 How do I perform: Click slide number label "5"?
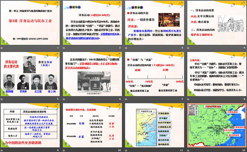pyautogui.click(x=58, y=99)
